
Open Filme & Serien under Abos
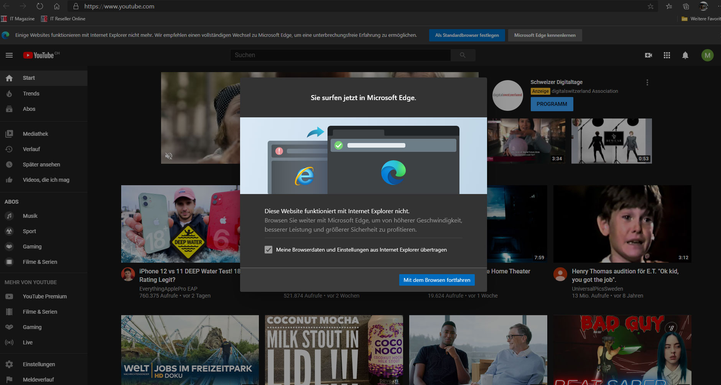(x=44, y=262)
